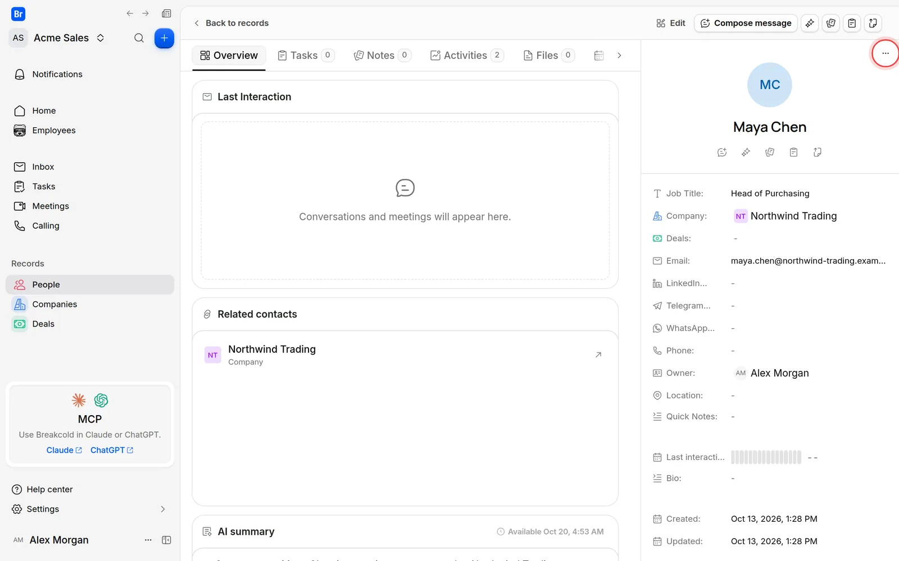Show more tabs with the right chevron
The width and height of the screenshot is (899, 561).
(619, 56)
